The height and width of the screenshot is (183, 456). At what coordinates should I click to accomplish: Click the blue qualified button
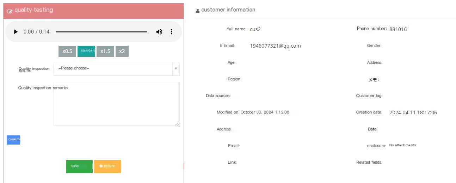(13, 140)
